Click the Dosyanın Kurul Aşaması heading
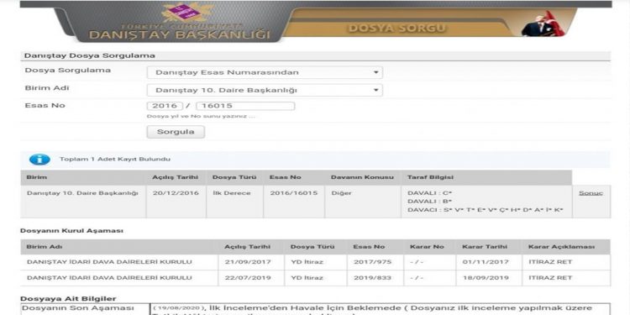The image size is (630, 315). pos(72,231)
